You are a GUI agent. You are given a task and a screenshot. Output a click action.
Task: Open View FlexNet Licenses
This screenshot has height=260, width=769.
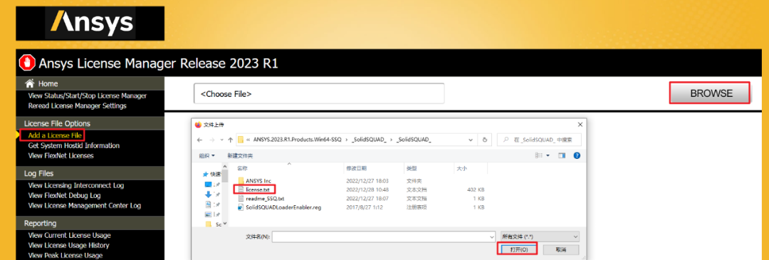(61, 155)
